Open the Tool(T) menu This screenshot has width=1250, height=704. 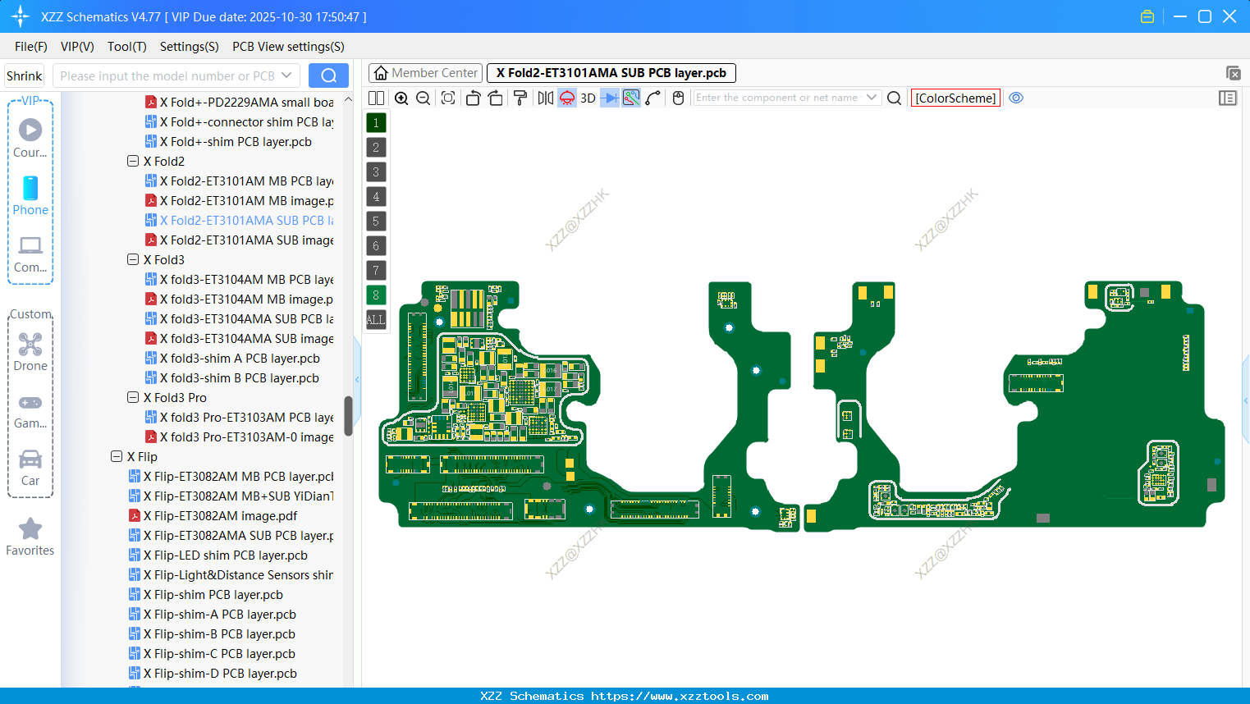tap(126, 47)
